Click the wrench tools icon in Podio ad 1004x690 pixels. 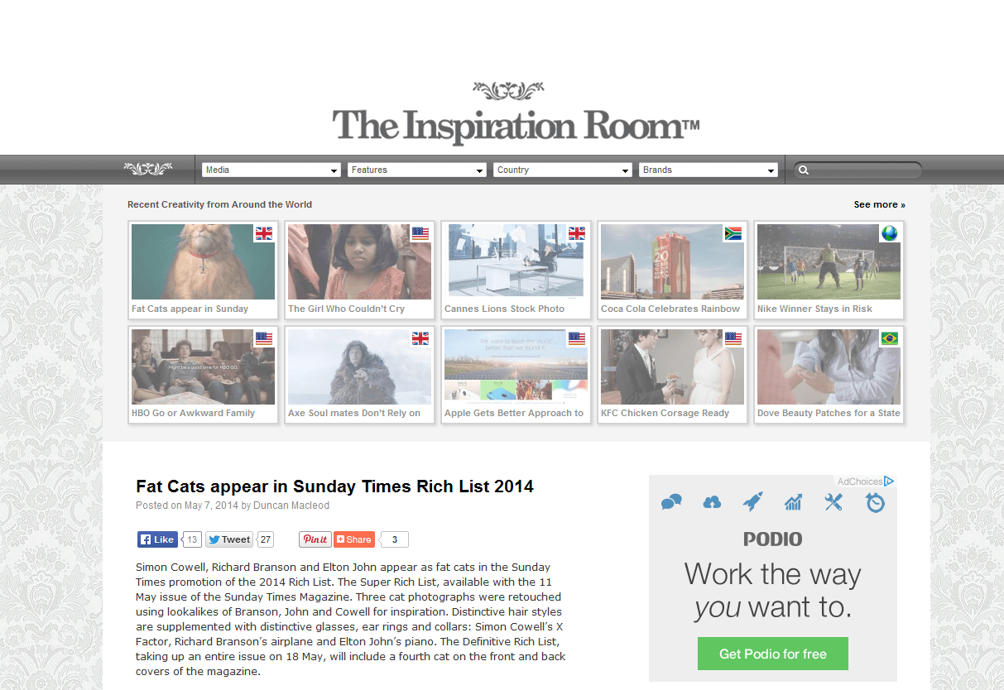[833, 502]
